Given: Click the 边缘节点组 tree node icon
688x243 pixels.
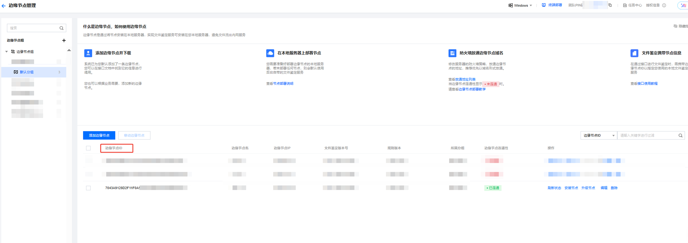Looking at the screenshot, I should click(x=13, y=52).
